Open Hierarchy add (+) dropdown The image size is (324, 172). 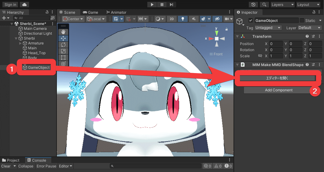pos(6,18)
